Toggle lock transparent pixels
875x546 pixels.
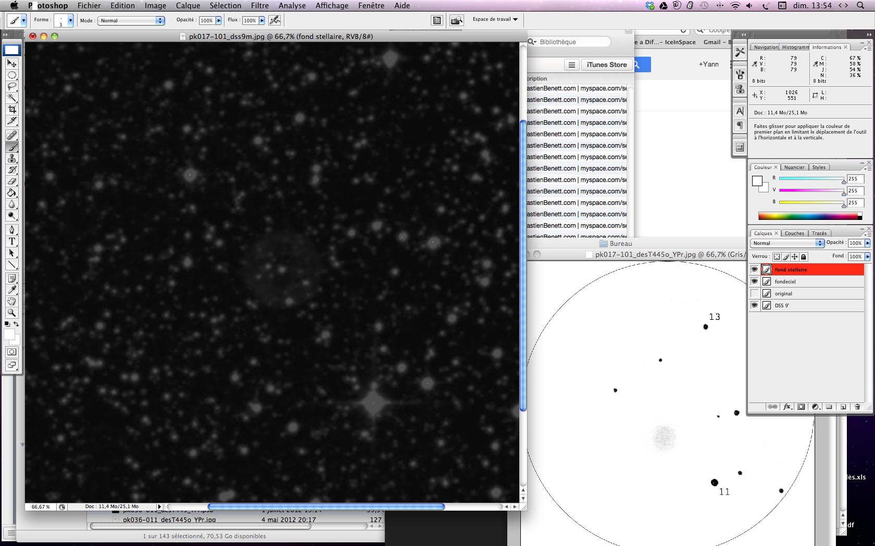click(777, 256)
